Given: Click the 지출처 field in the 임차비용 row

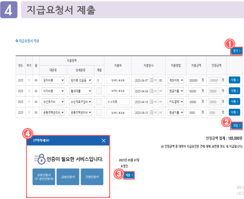Looking at the screenshot, I should [x=118, y=80].
